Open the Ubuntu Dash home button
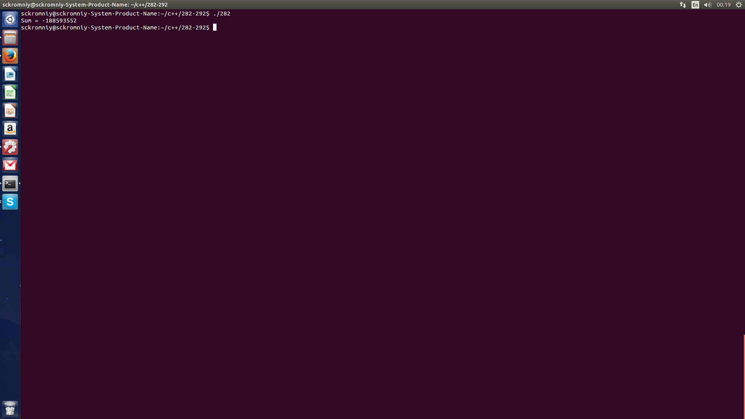 point(10,19)
